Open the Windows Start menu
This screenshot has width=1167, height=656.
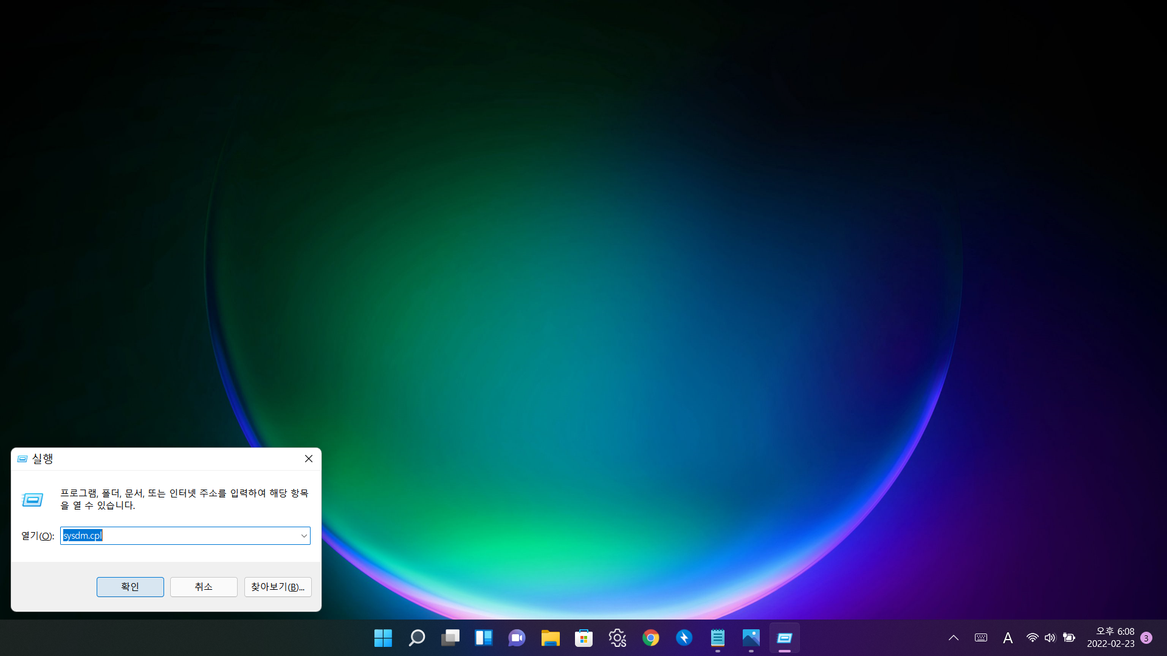click(x=383, y=638)
